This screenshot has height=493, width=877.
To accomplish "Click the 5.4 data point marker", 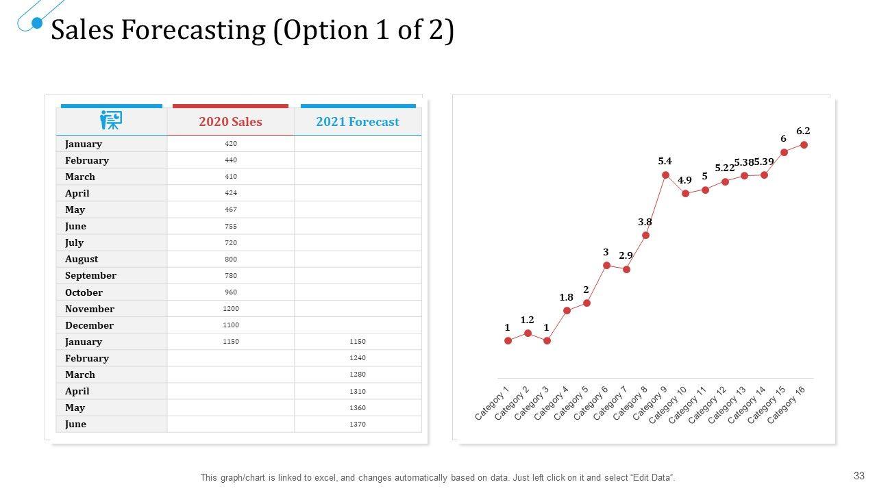I will [665, 175].
